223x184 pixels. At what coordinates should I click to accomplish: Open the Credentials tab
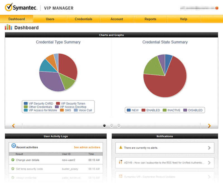click(83, 19)
